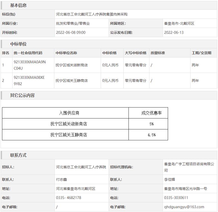Image resolution: width=218 pixels, height=212 pixels.
Task: Click 抚宁区城关玉静商店 in the winning bidder table
Action: point(72,81)
